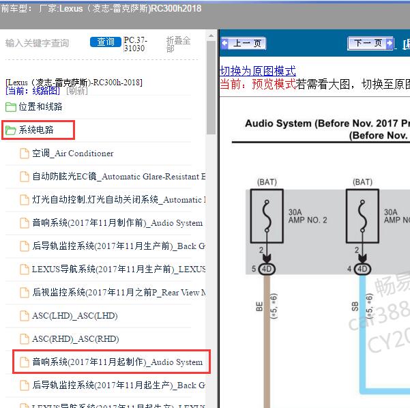This screenshot has height=408, width=410.
Task: Open the 系统电路 folder icon
Action: pos(11,130)
